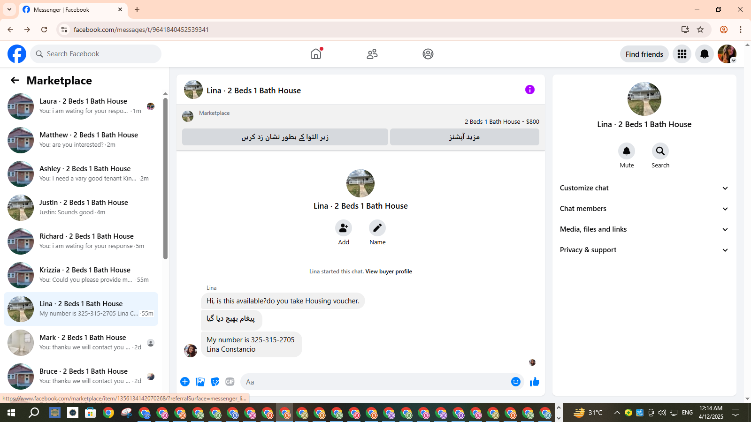Install app icon in address bar

pos(685,30)
